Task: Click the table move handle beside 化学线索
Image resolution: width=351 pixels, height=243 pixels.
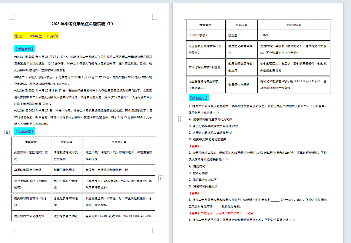Action: coord(7,133)
